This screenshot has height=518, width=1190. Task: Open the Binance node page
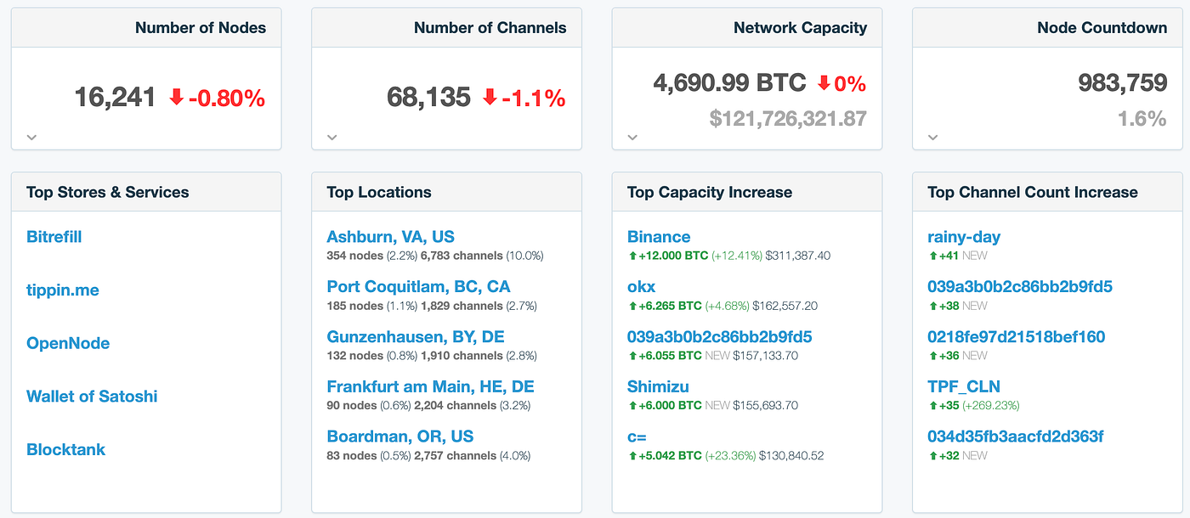coord(659,236)
